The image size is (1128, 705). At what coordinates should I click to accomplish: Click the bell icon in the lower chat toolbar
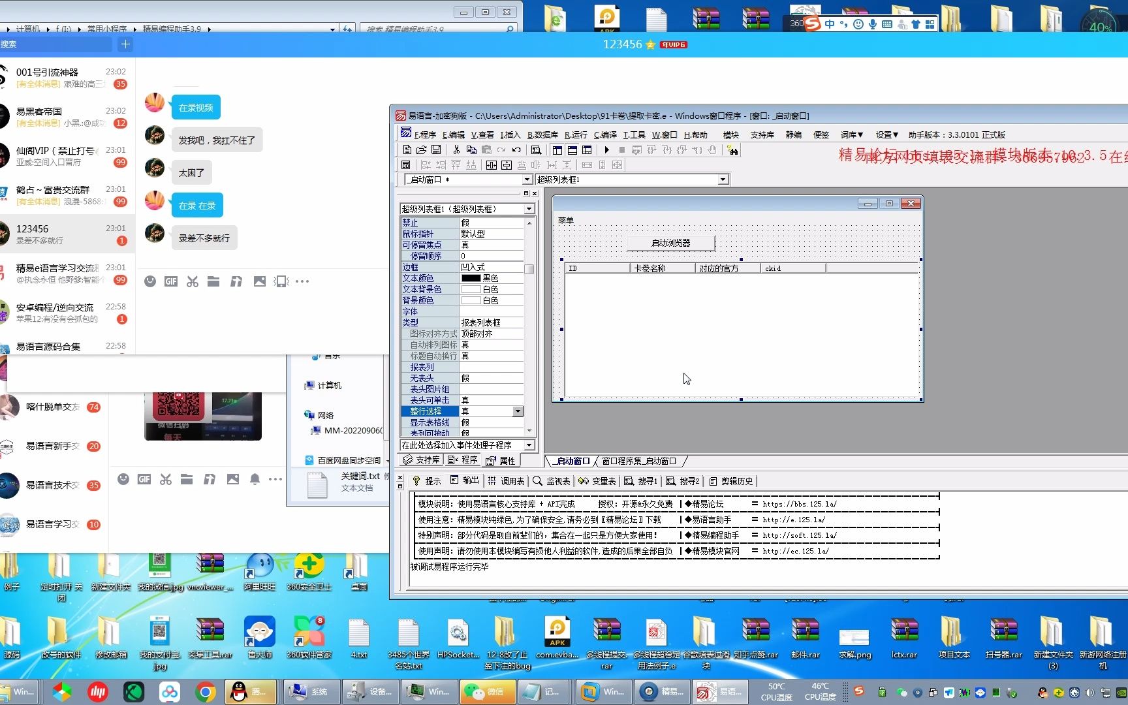pos(255,479)
